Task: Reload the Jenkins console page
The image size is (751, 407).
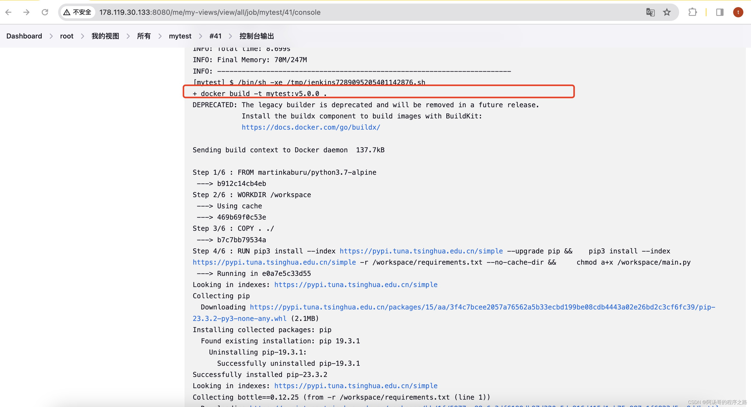Action: (45, 12)
